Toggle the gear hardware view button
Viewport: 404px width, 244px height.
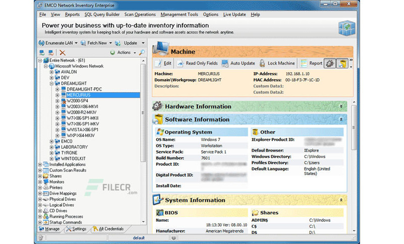pyautogui.click(x=330, y=63)
